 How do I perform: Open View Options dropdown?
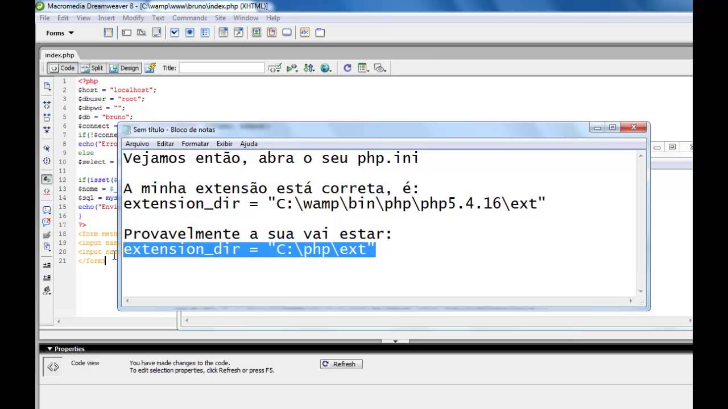pyautogui.click(x=363, y=68)
